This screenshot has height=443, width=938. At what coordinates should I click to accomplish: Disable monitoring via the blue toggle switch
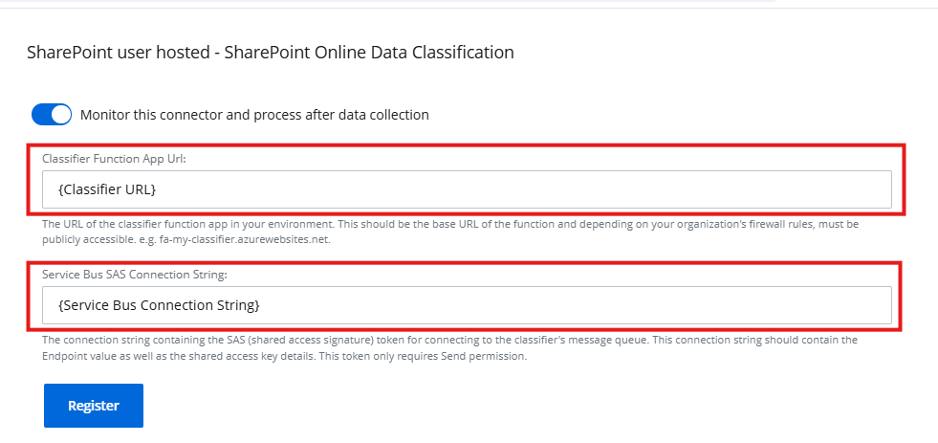(x=52, y=115)
